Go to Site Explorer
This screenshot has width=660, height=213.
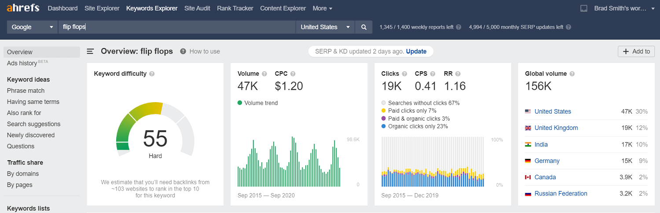point(102,8)
